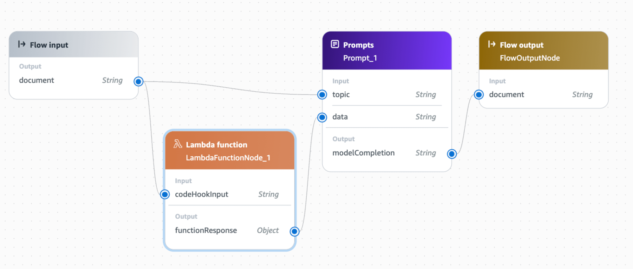Click the document label in Flow output
Viewport: 633px width, 269px height.
click(506, 95)
